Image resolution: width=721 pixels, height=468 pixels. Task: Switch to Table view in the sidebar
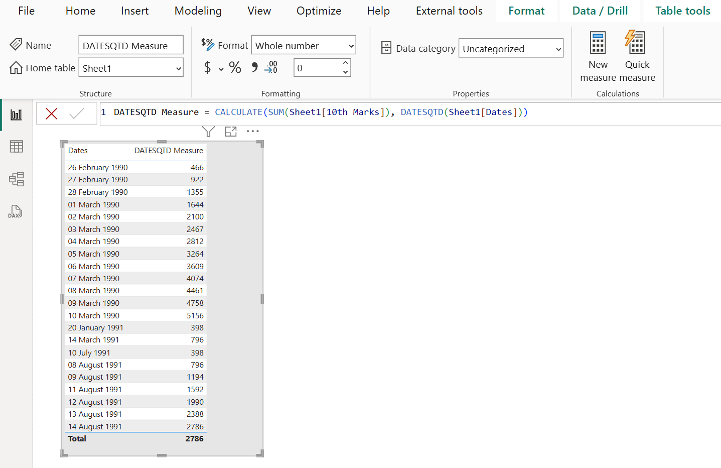click(16, 146)
